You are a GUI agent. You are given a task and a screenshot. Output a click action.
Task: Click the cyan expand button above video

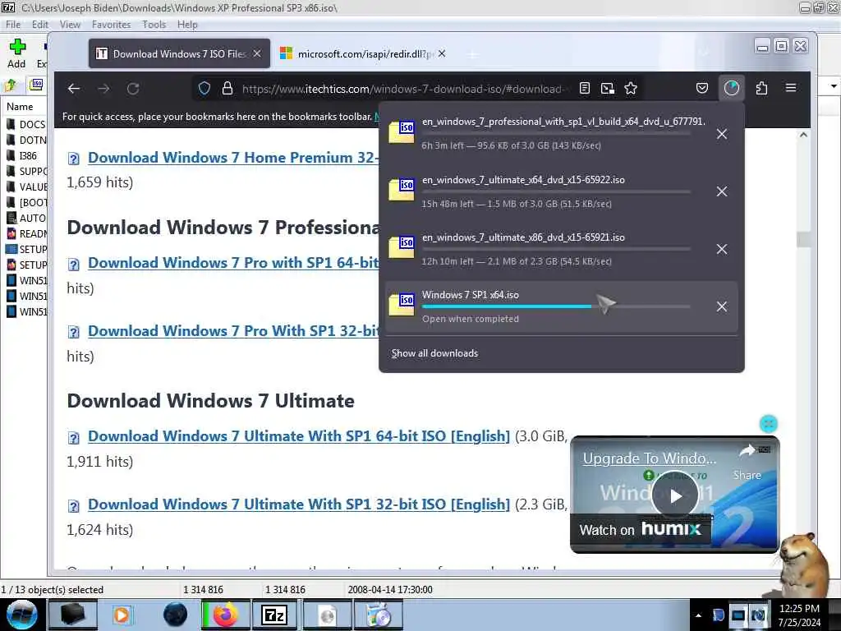(x=769, y=424)
